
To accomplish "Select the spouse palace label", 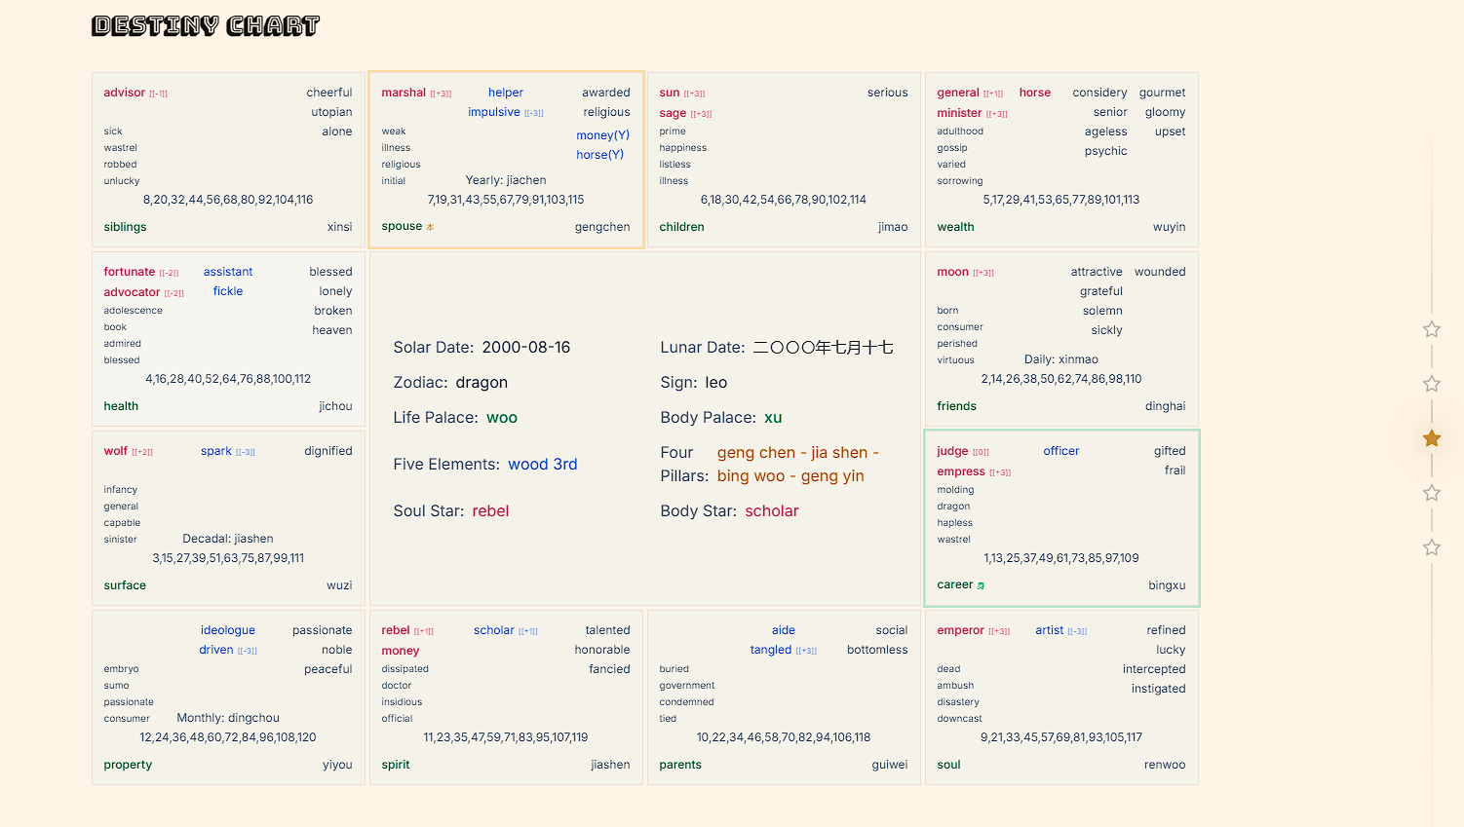I will 402,226.
